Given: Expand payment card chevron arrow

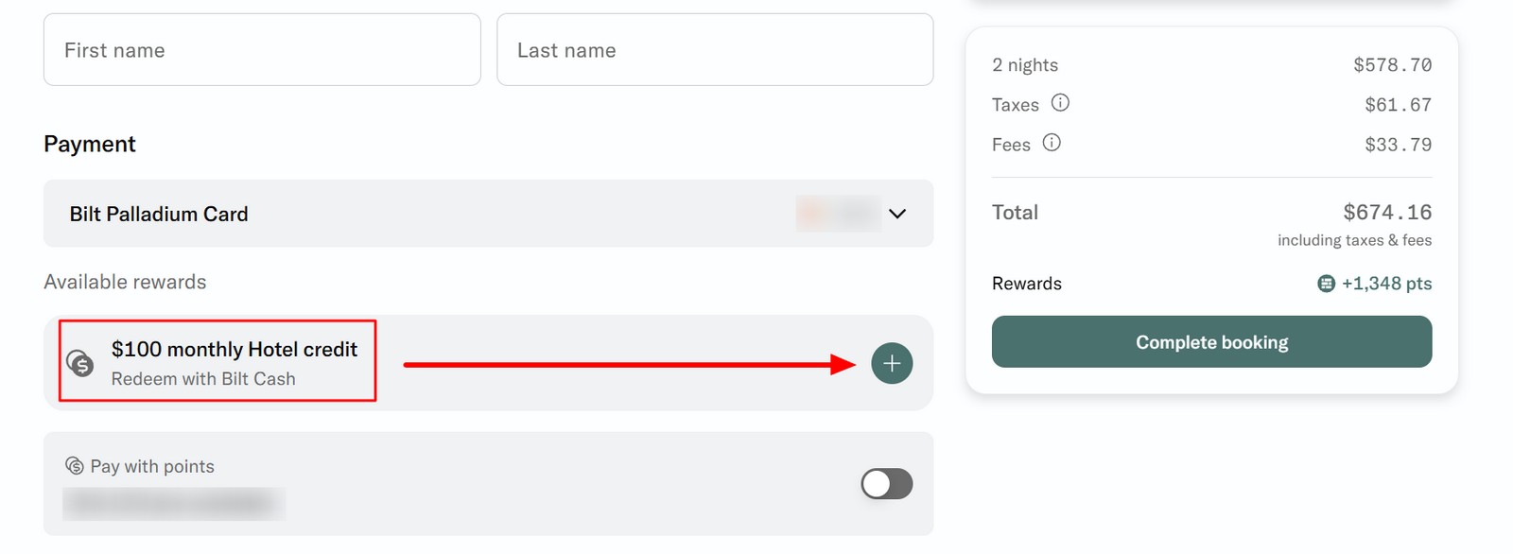Looking at the screenshot, I should (x=897, y=214).
